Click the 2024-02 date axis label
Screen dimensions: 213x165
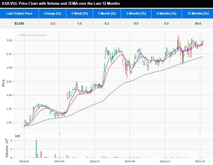[24, 161]
